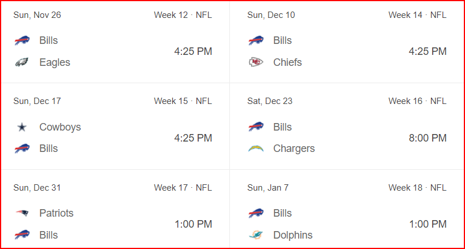
Task: Open the Dolphins team name link
Action: (x=293, y=235)
